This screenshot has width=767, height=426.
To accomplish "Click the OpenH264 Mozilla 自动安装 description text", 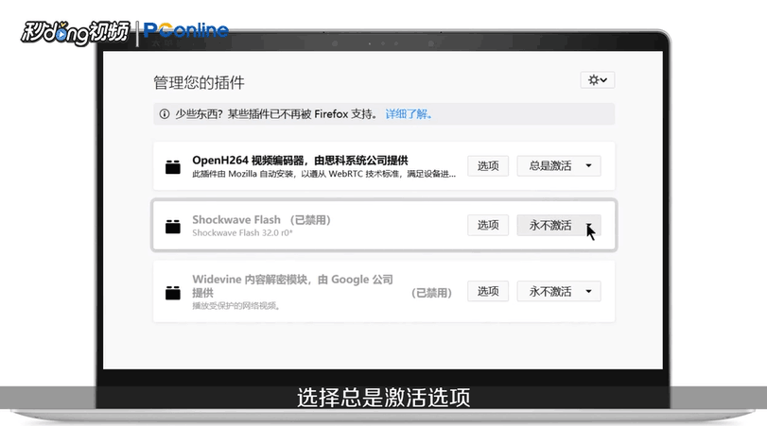I will [x=323, y=174].
